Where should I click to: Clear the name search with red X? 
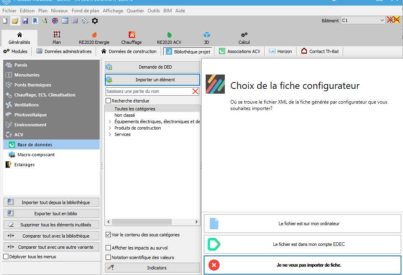tap(195, 91)
